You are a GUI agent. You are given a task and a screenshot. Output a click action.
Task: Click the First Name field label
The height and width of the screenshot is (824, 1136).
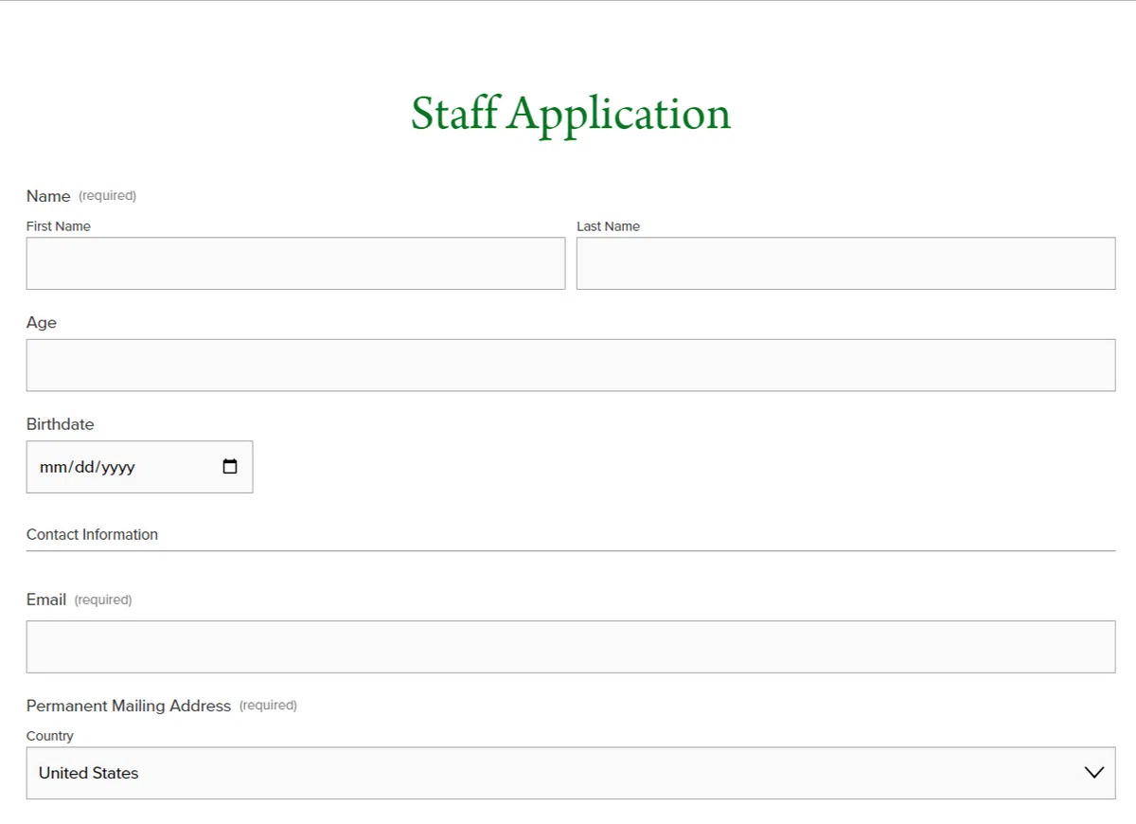(x=59, y=226)
